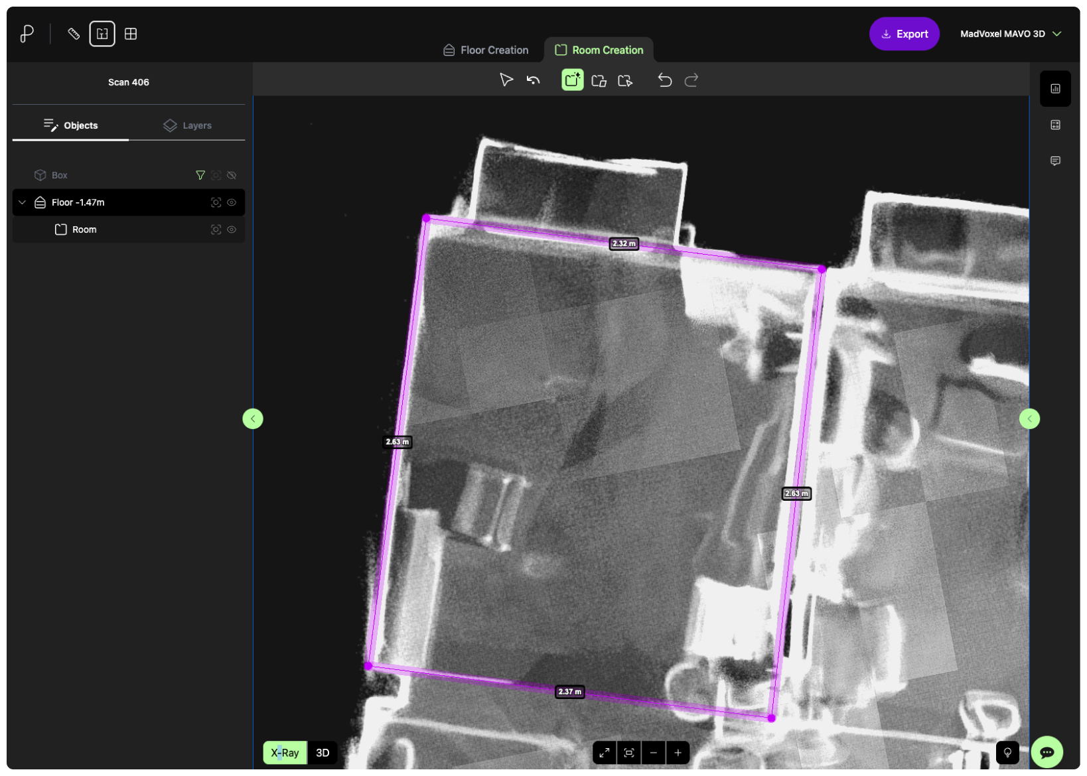The height and width of the screenshot is (776, 1087).
Task: Open the chat support bubble
Action: (x=1047, y=752)
